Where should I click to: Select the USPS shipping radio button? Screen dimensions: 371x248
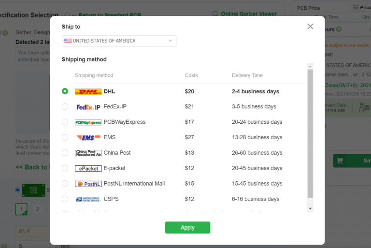(x=65, y=199)
